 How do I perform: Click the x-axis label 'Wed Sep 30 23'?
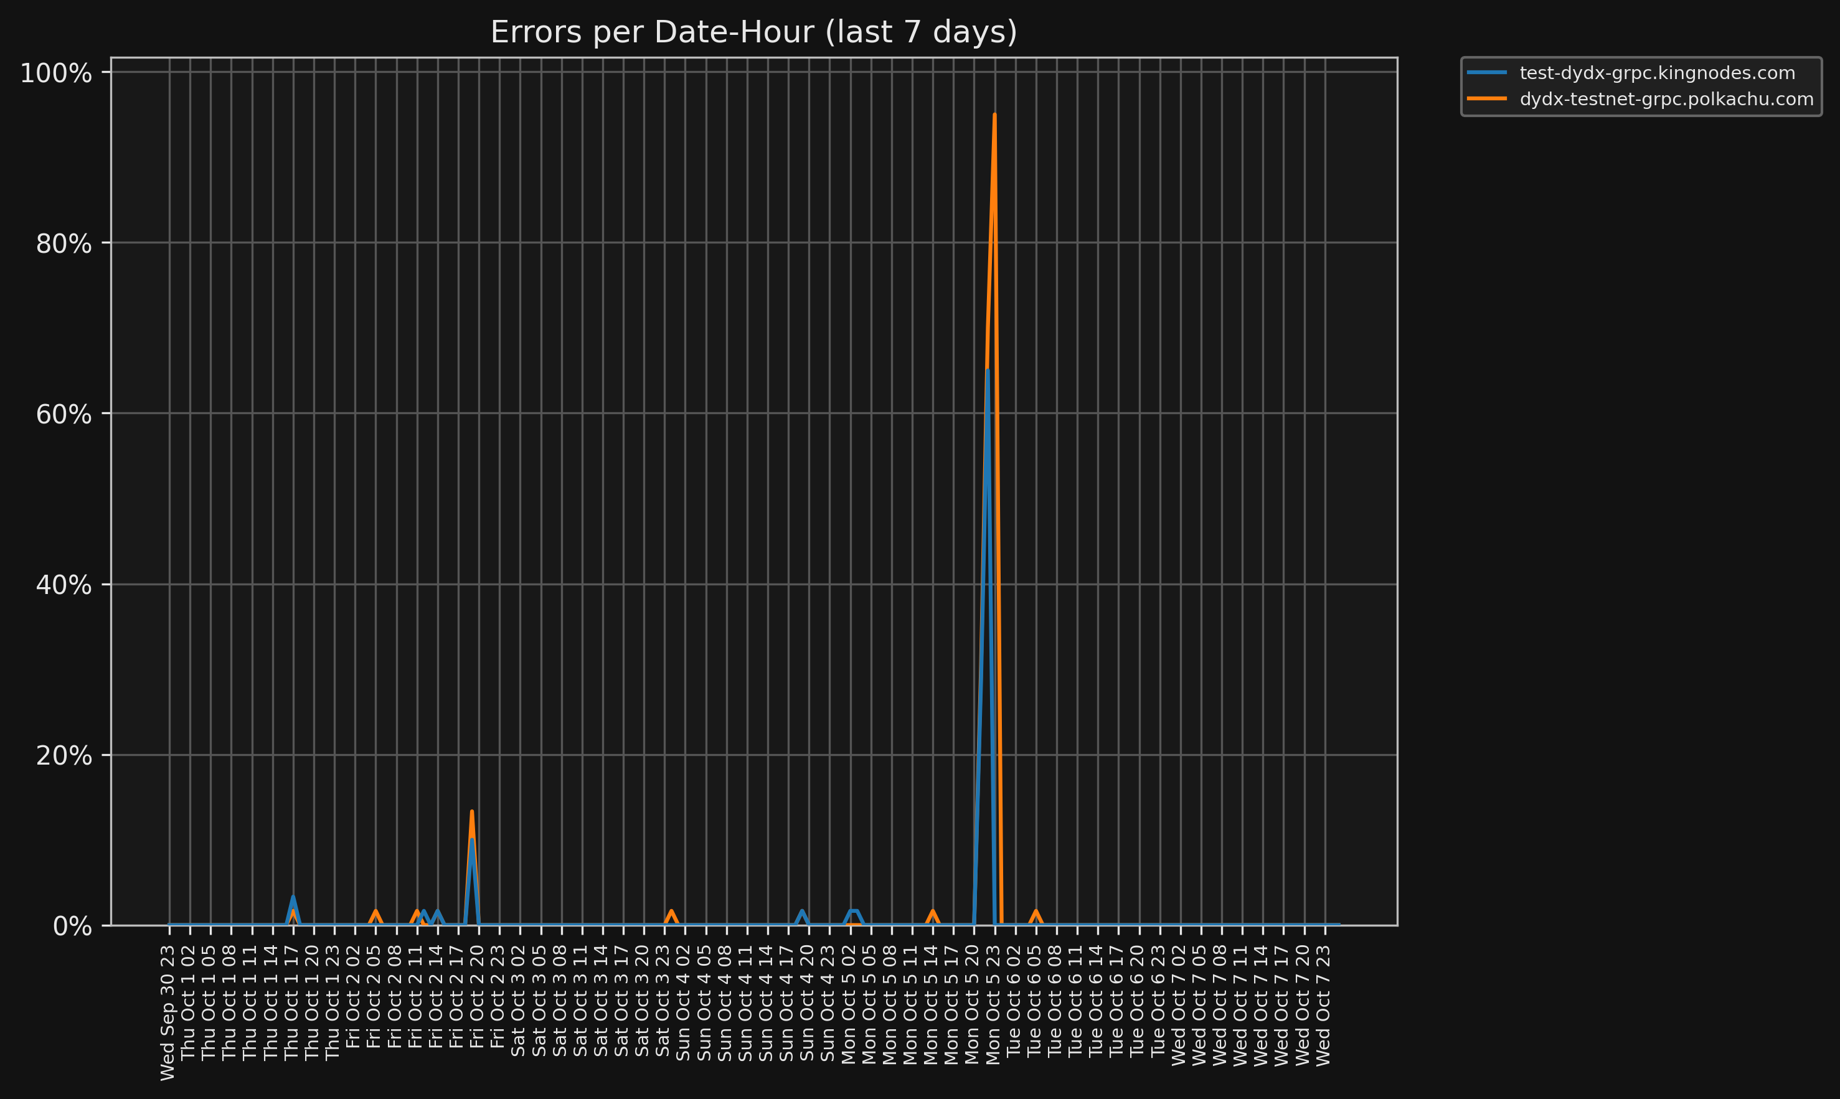[169, 1012]
